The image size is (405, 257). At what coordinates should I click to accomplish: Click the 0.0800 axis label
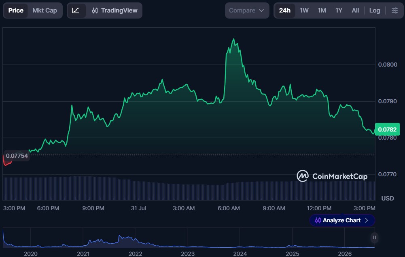tap(388, 65)
